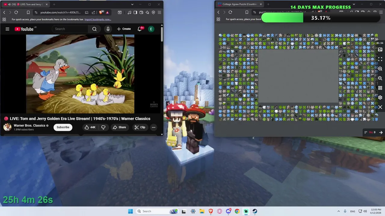Screen dimensions: 385x216
Task: Expand the multiplayer panel arrow at bottom right
Action: (381, 132)
